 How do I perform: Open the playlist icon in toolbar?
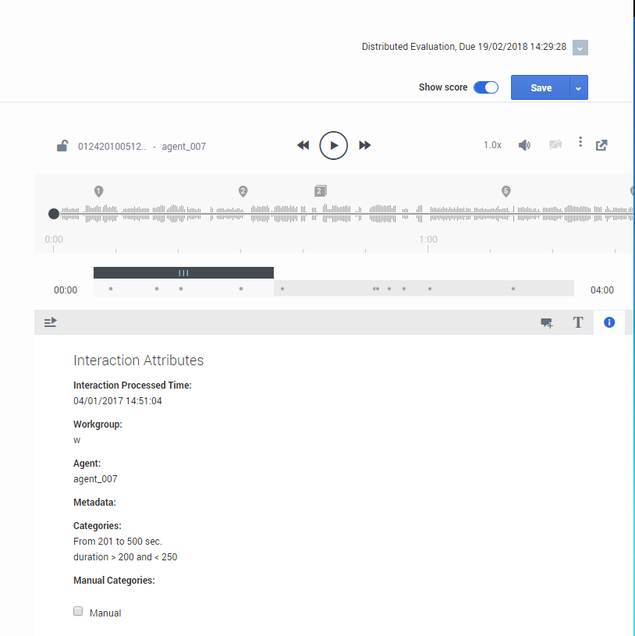[51, 322]
